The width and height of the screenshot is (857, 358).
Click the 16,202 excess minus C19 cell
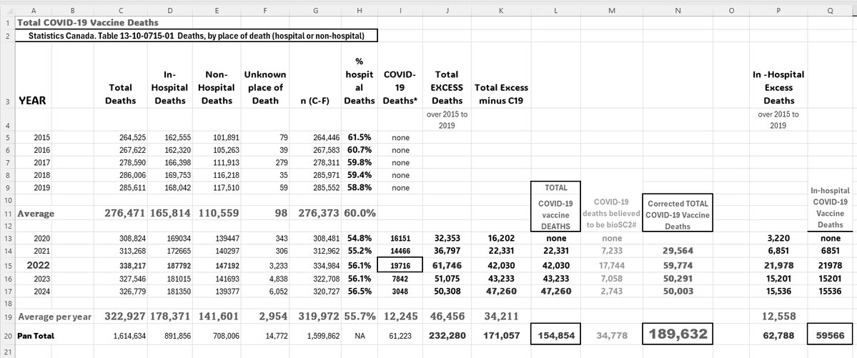coord(501,239)
